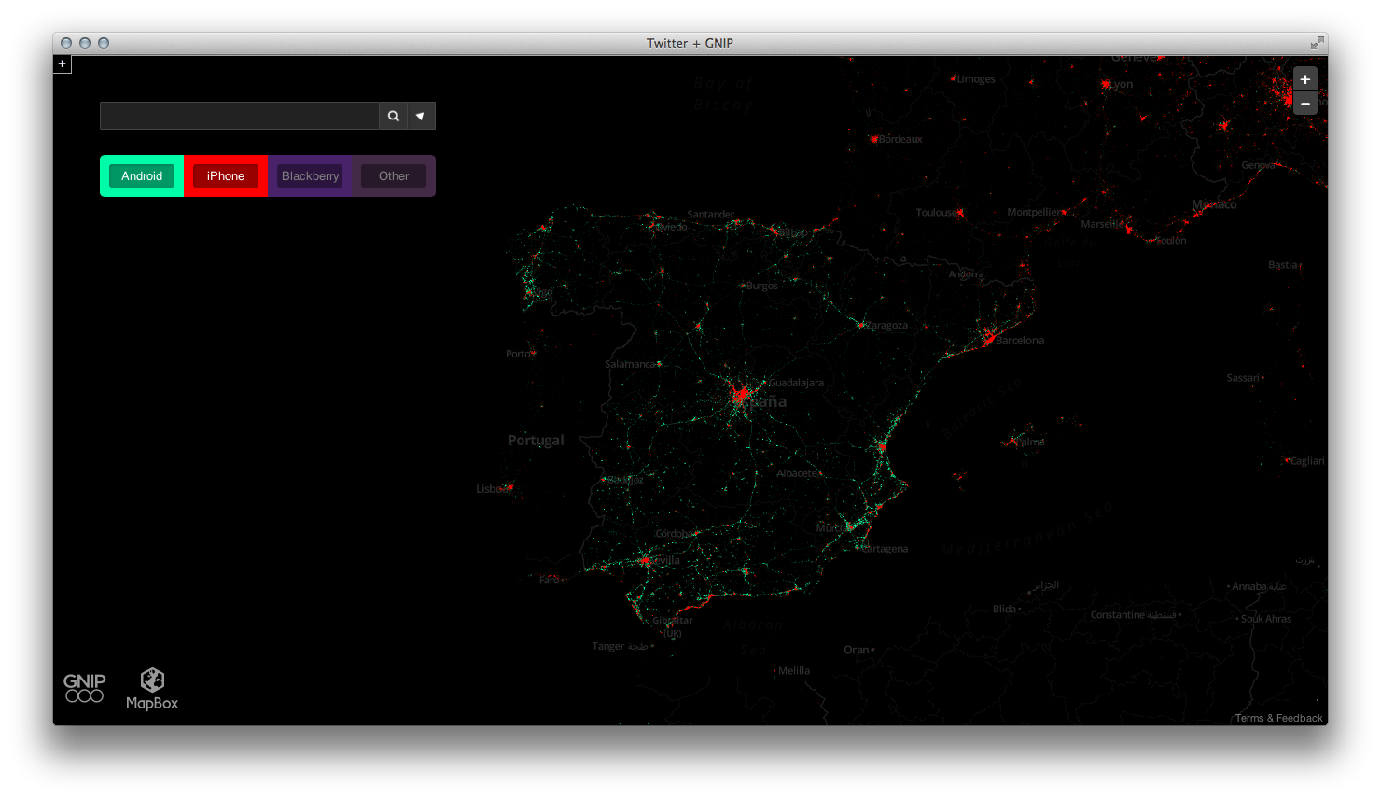Image resolution: width=1381 pixels, height=799 pixels.
Task: Click the Souk Ahras label
Action: coord(1266,619)
